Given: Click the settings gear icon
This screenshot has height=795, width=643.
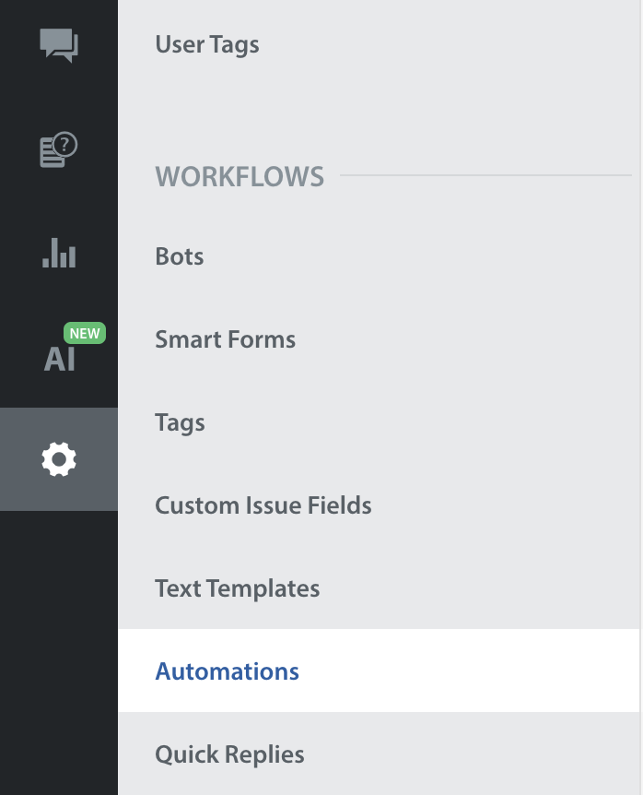Looking at the screenshot, I should (x=59, y=458).
